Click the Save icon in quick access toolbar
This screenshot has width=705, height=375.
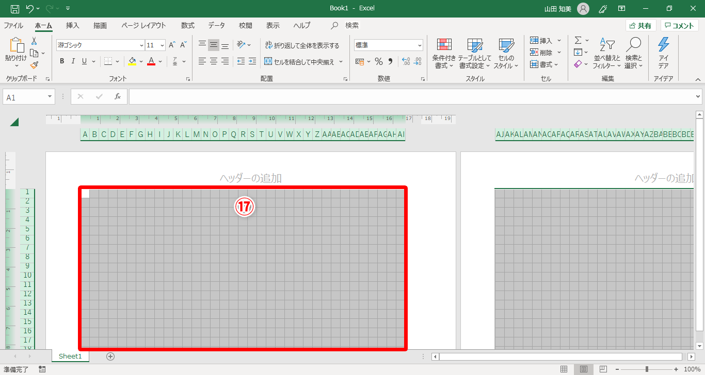[15, 8]
